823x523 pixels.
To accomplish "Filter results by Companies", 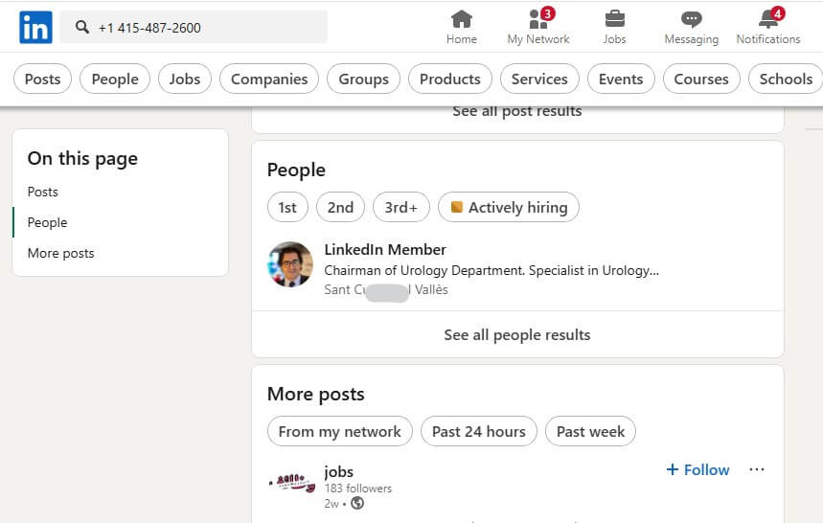I will coord(269,79).
